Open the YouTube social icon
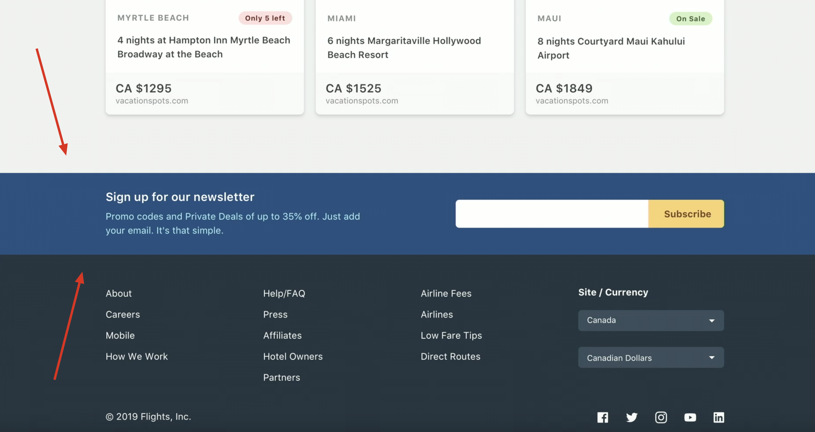815x432 pixels. [690, 417]
